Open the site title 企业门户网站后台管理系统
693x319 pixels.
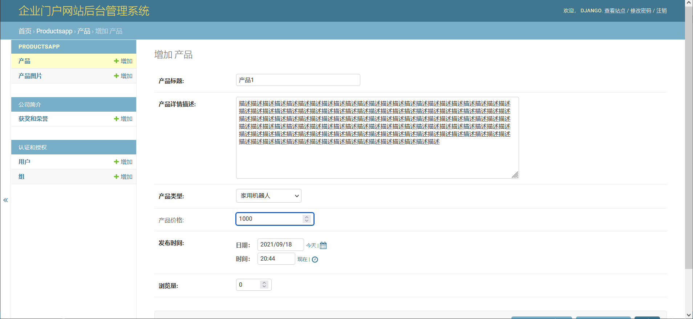point(84,11)
